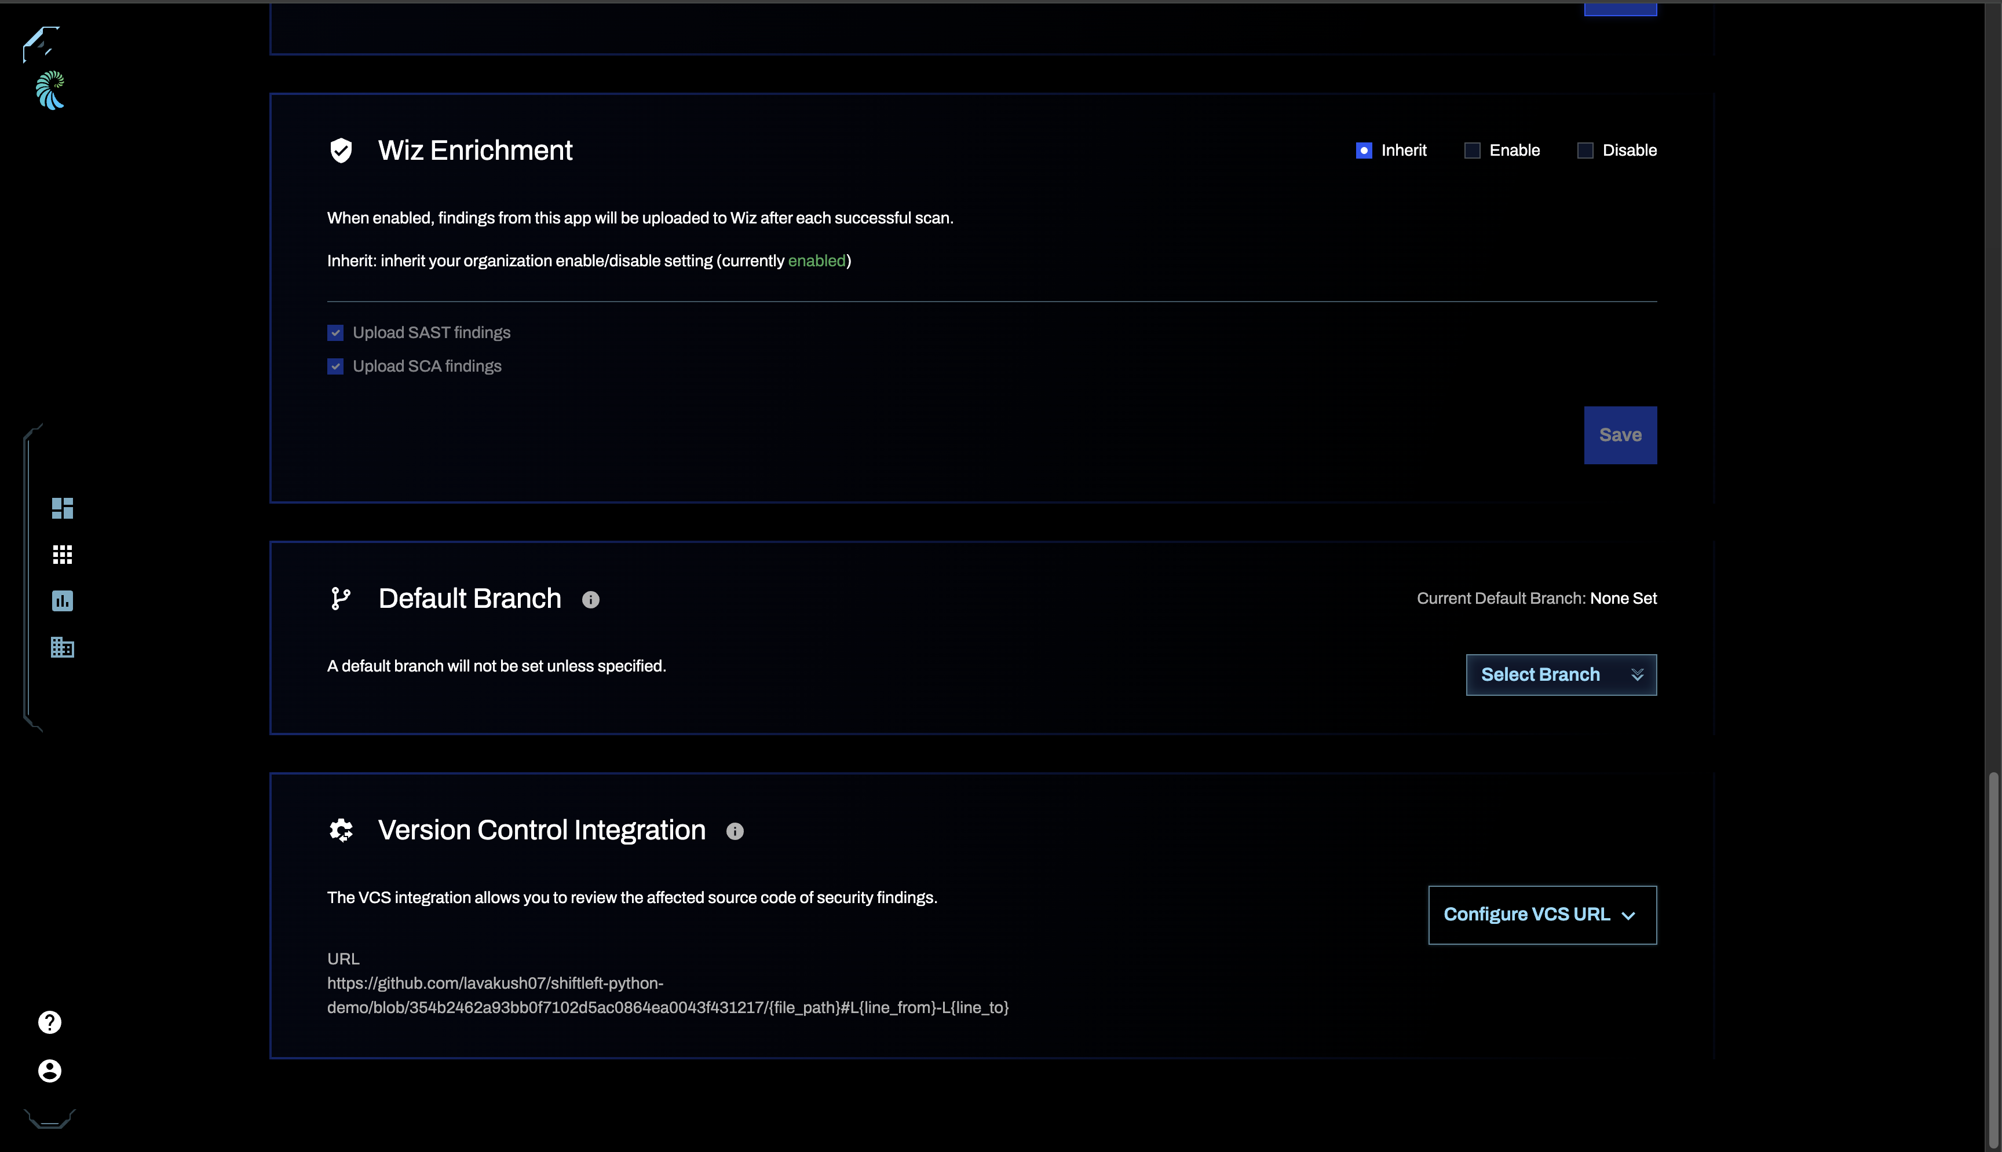Open the dashboard icon in sidebar

click(63, 508)
